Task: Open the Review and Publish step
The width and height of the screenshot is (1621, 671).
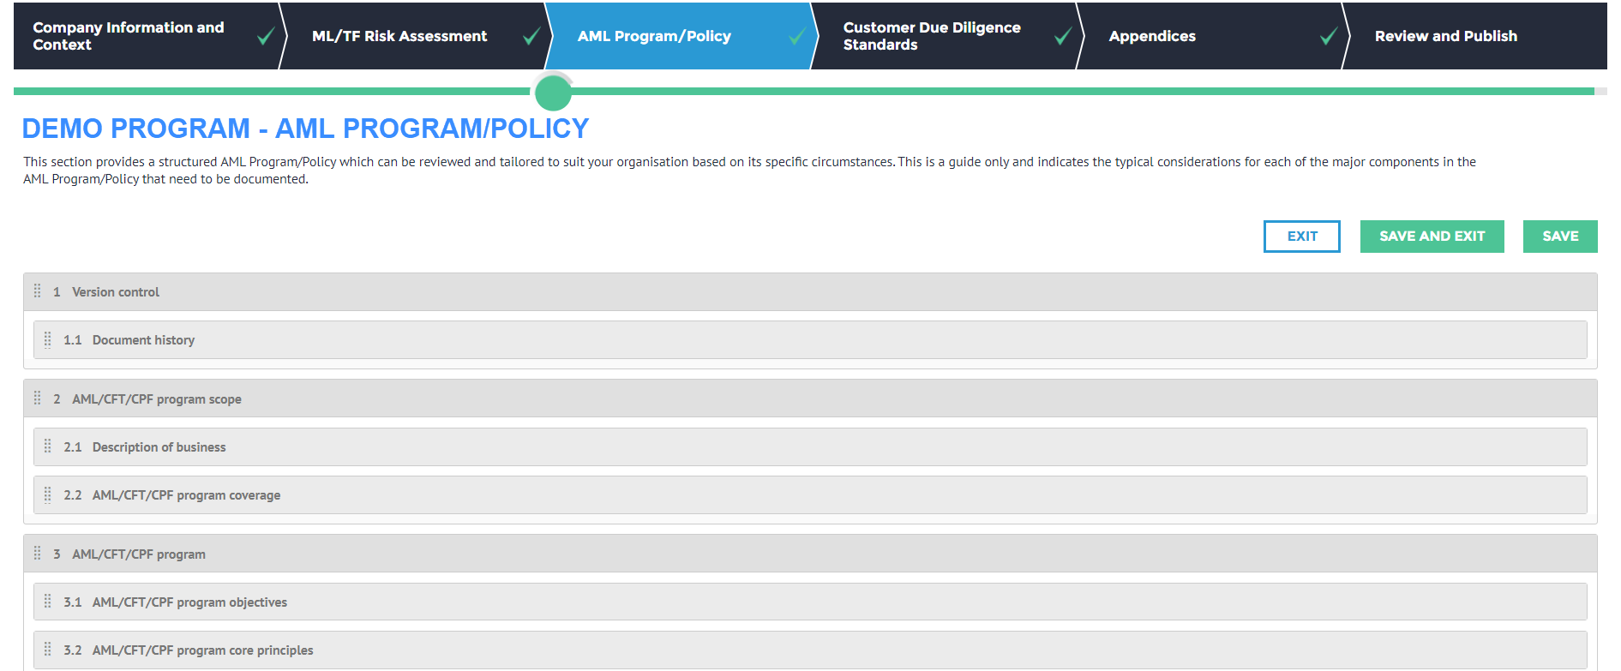Action: 1474,36
